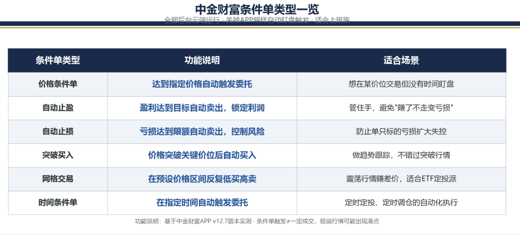Select the 自动止损 row label
The image size is (520, 246).
point(58,132)
